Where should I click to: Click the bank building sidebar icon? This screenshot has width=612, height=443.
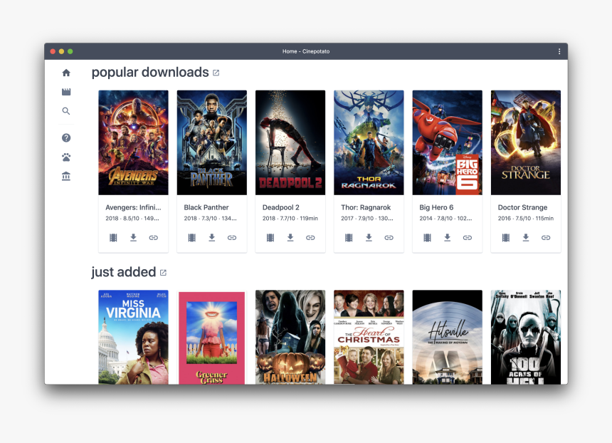66,176
